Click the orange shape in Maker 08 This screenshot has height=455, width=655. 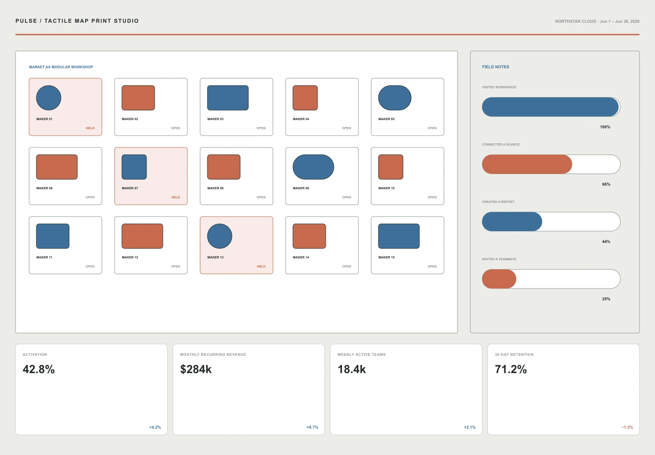coord(224,167)
